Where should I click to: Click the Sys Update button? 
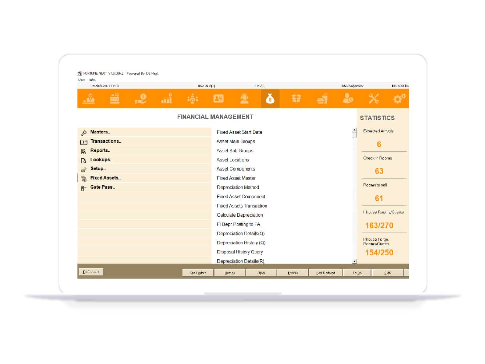point(198,273)
